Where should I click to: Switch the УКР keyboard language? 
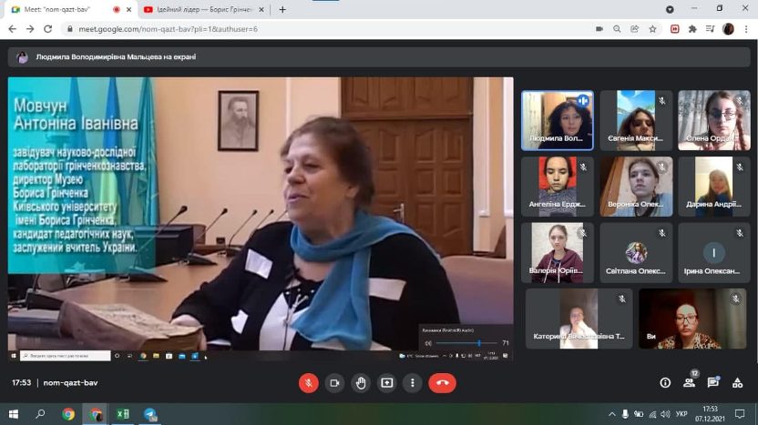point(681,414)
